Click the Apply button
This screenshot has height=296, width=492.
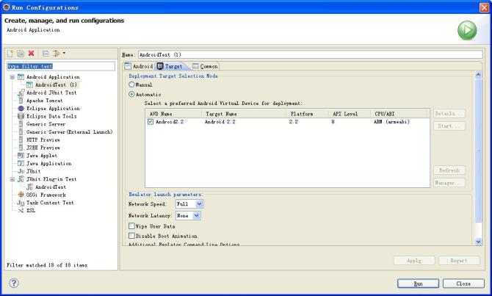[414, 261]
